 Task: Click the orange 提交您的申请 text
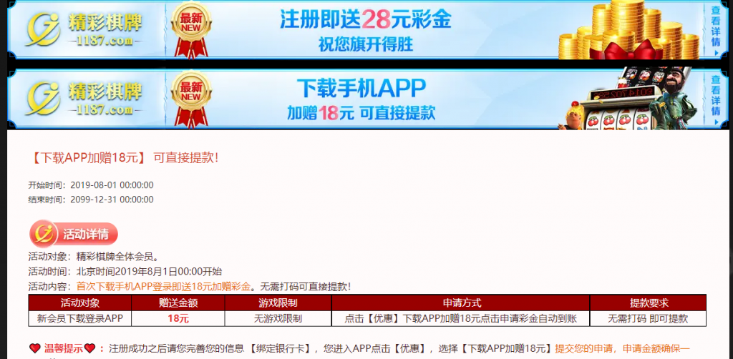click(585, 348)
